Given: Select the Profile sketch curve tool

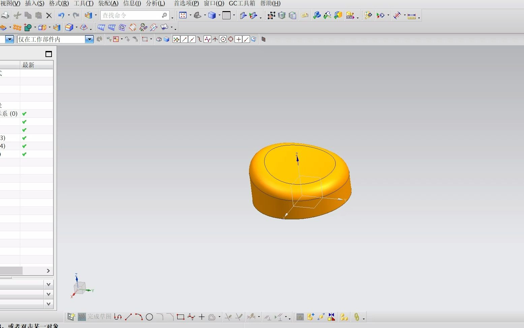Looking at the screenshot, I should point(118,317).
